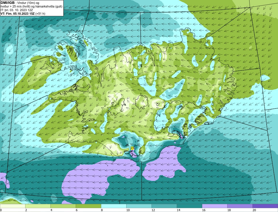Select the 2–4 m/s light green legend swatch
The image size is (278, 212).
38,206
